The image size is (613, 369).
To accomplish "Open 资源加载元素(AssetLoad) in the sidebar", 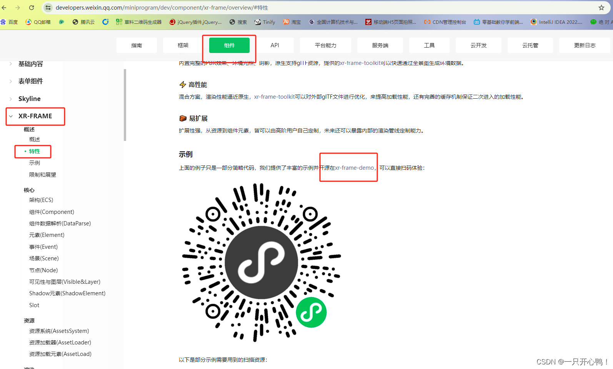I will point(60,354).
